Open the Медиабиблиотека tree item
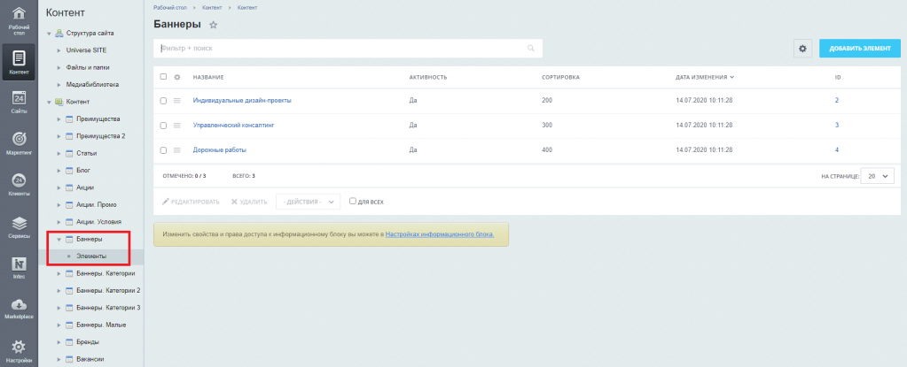This screenshot has height=367, width=907. [92, 84]
